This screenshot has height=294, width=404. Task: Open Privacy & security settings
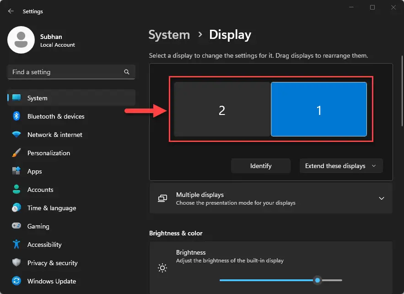point(71,263)
